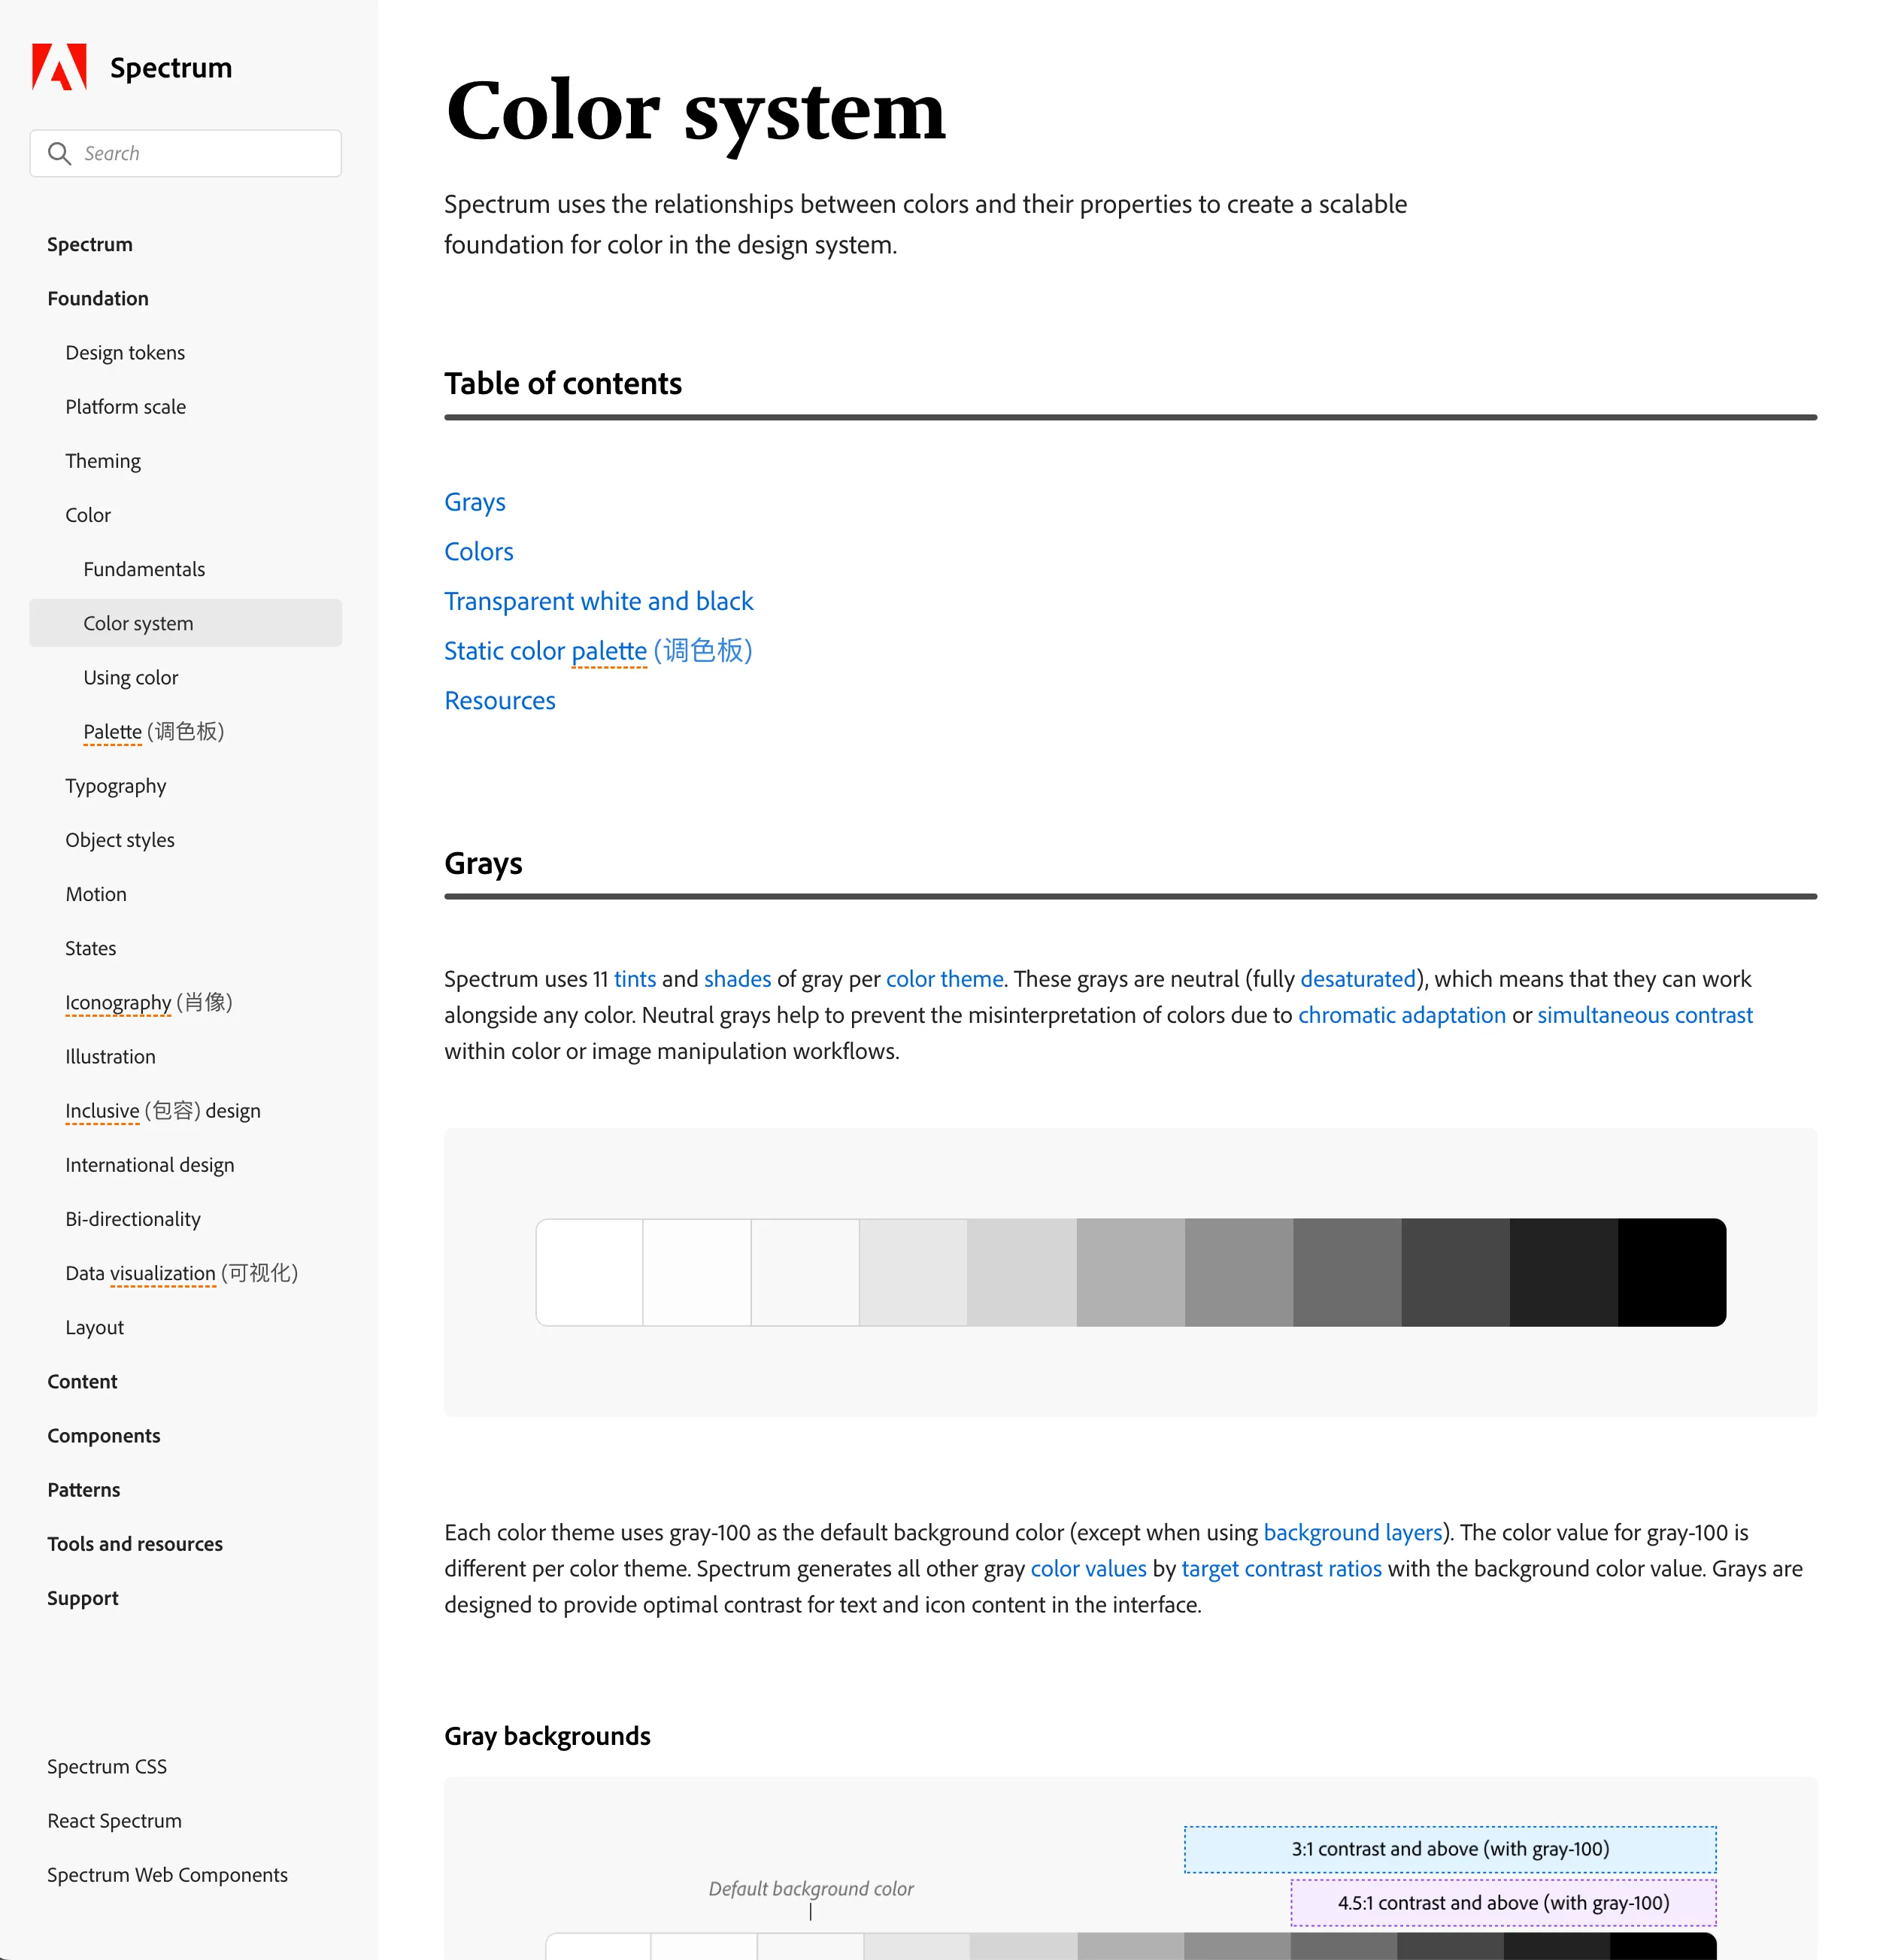Viewport: 1886px width, 1960px height.
Task: Open Typography in the sidebar
Action: (115, 786)
